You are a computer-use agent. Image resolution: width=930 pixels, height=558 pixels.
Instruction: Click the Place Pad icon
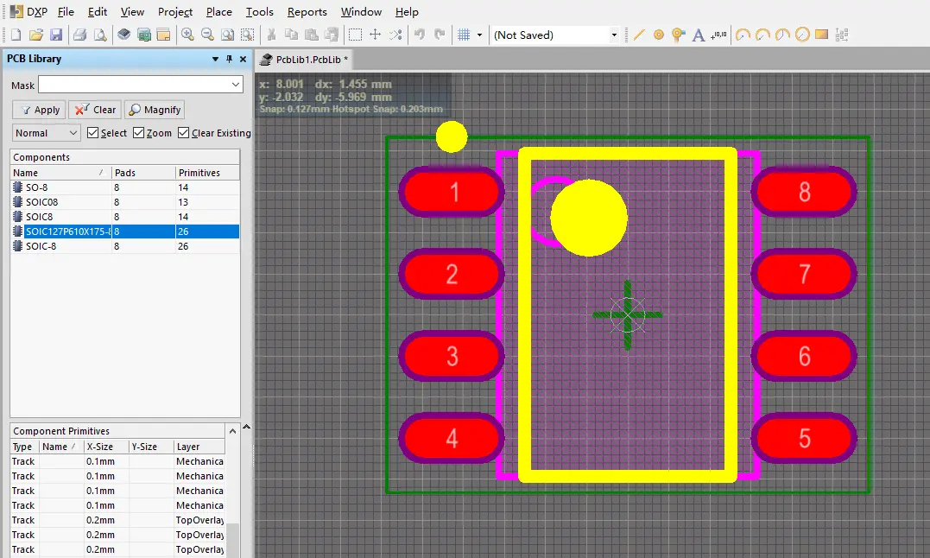tap(659, 35)
